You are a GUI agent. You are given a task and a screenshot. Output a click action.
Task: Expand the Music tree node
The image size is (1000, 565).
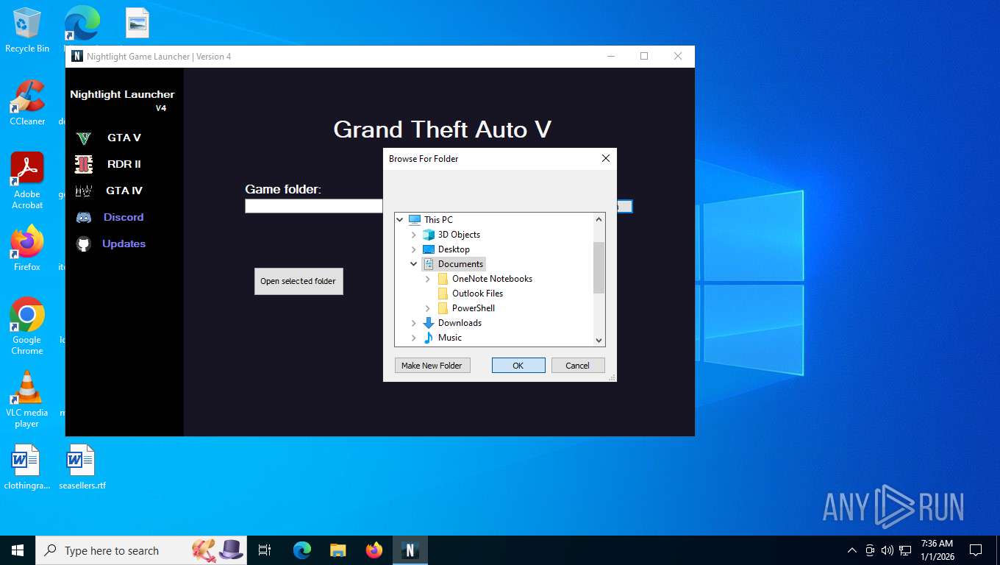pyautogui.click(x=414, y=338)
